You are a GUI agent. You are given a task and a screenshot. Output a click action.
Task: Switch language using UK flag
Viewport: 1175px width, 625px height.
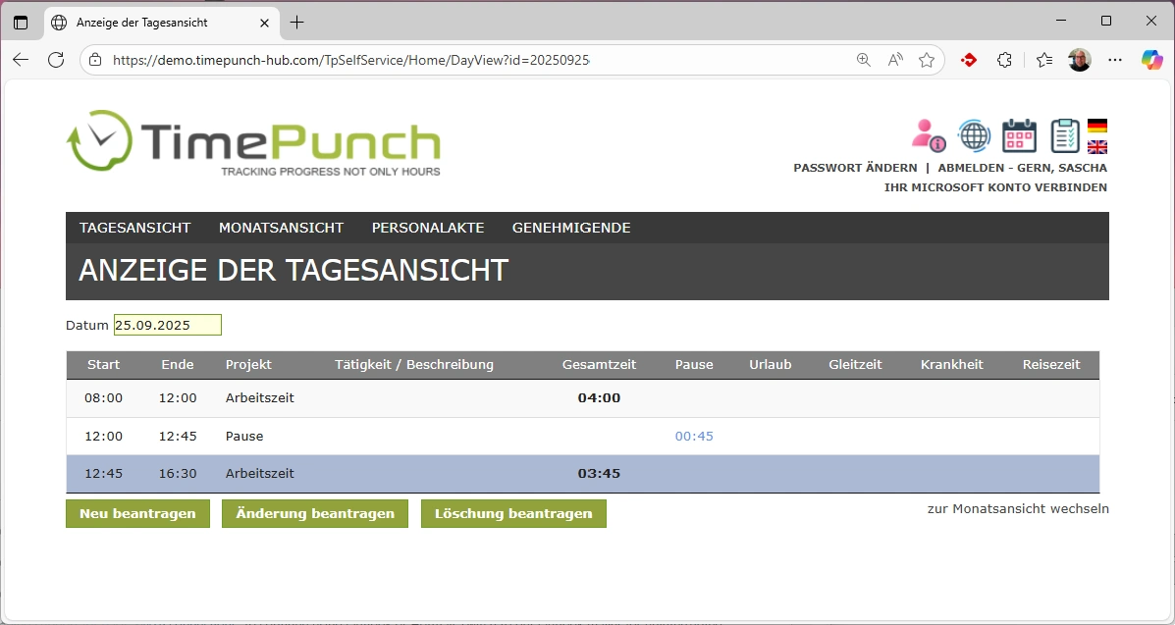(1096, 147)
